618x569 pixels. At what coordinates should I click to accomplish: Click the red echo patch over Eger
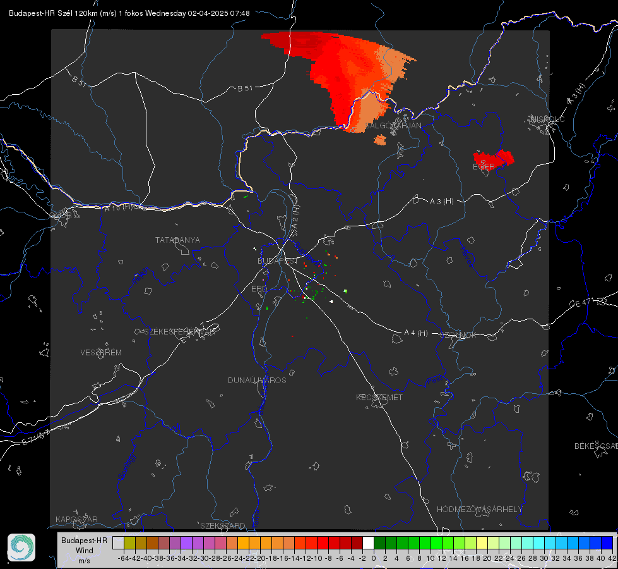[494, 159]
